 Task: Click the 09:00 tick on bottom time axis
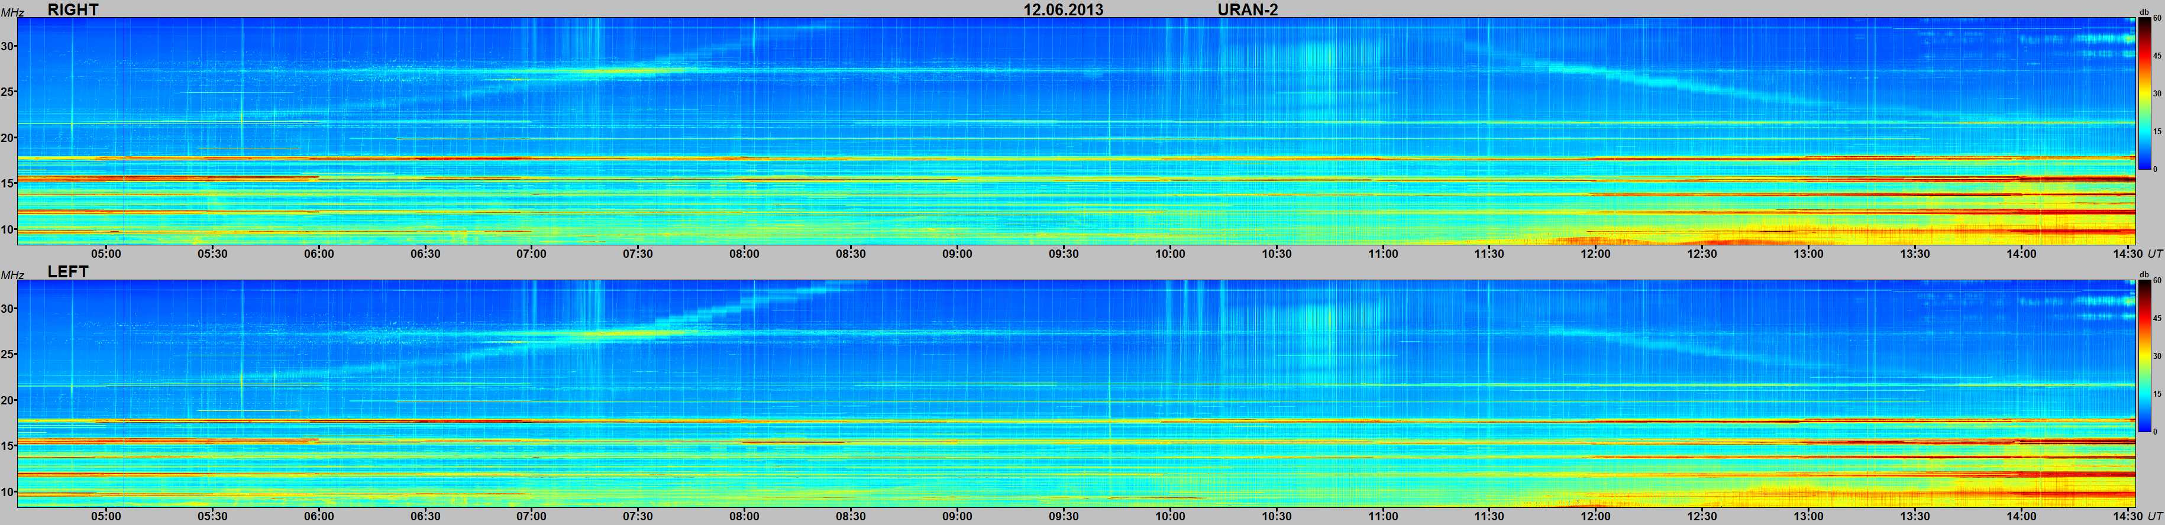coord(957,516)
